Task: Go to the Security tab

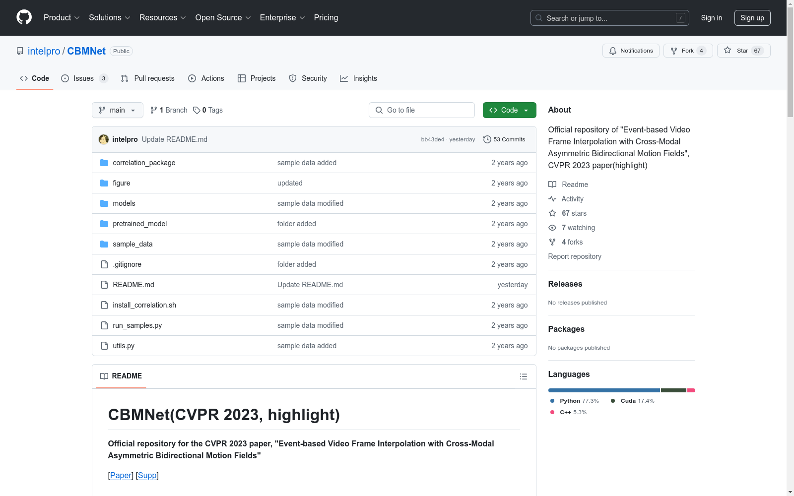Action: [308, 78]
